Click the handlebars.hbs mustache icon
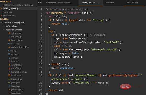The width and height of the screenshot is (146, 95). click(x=9, y=72)
